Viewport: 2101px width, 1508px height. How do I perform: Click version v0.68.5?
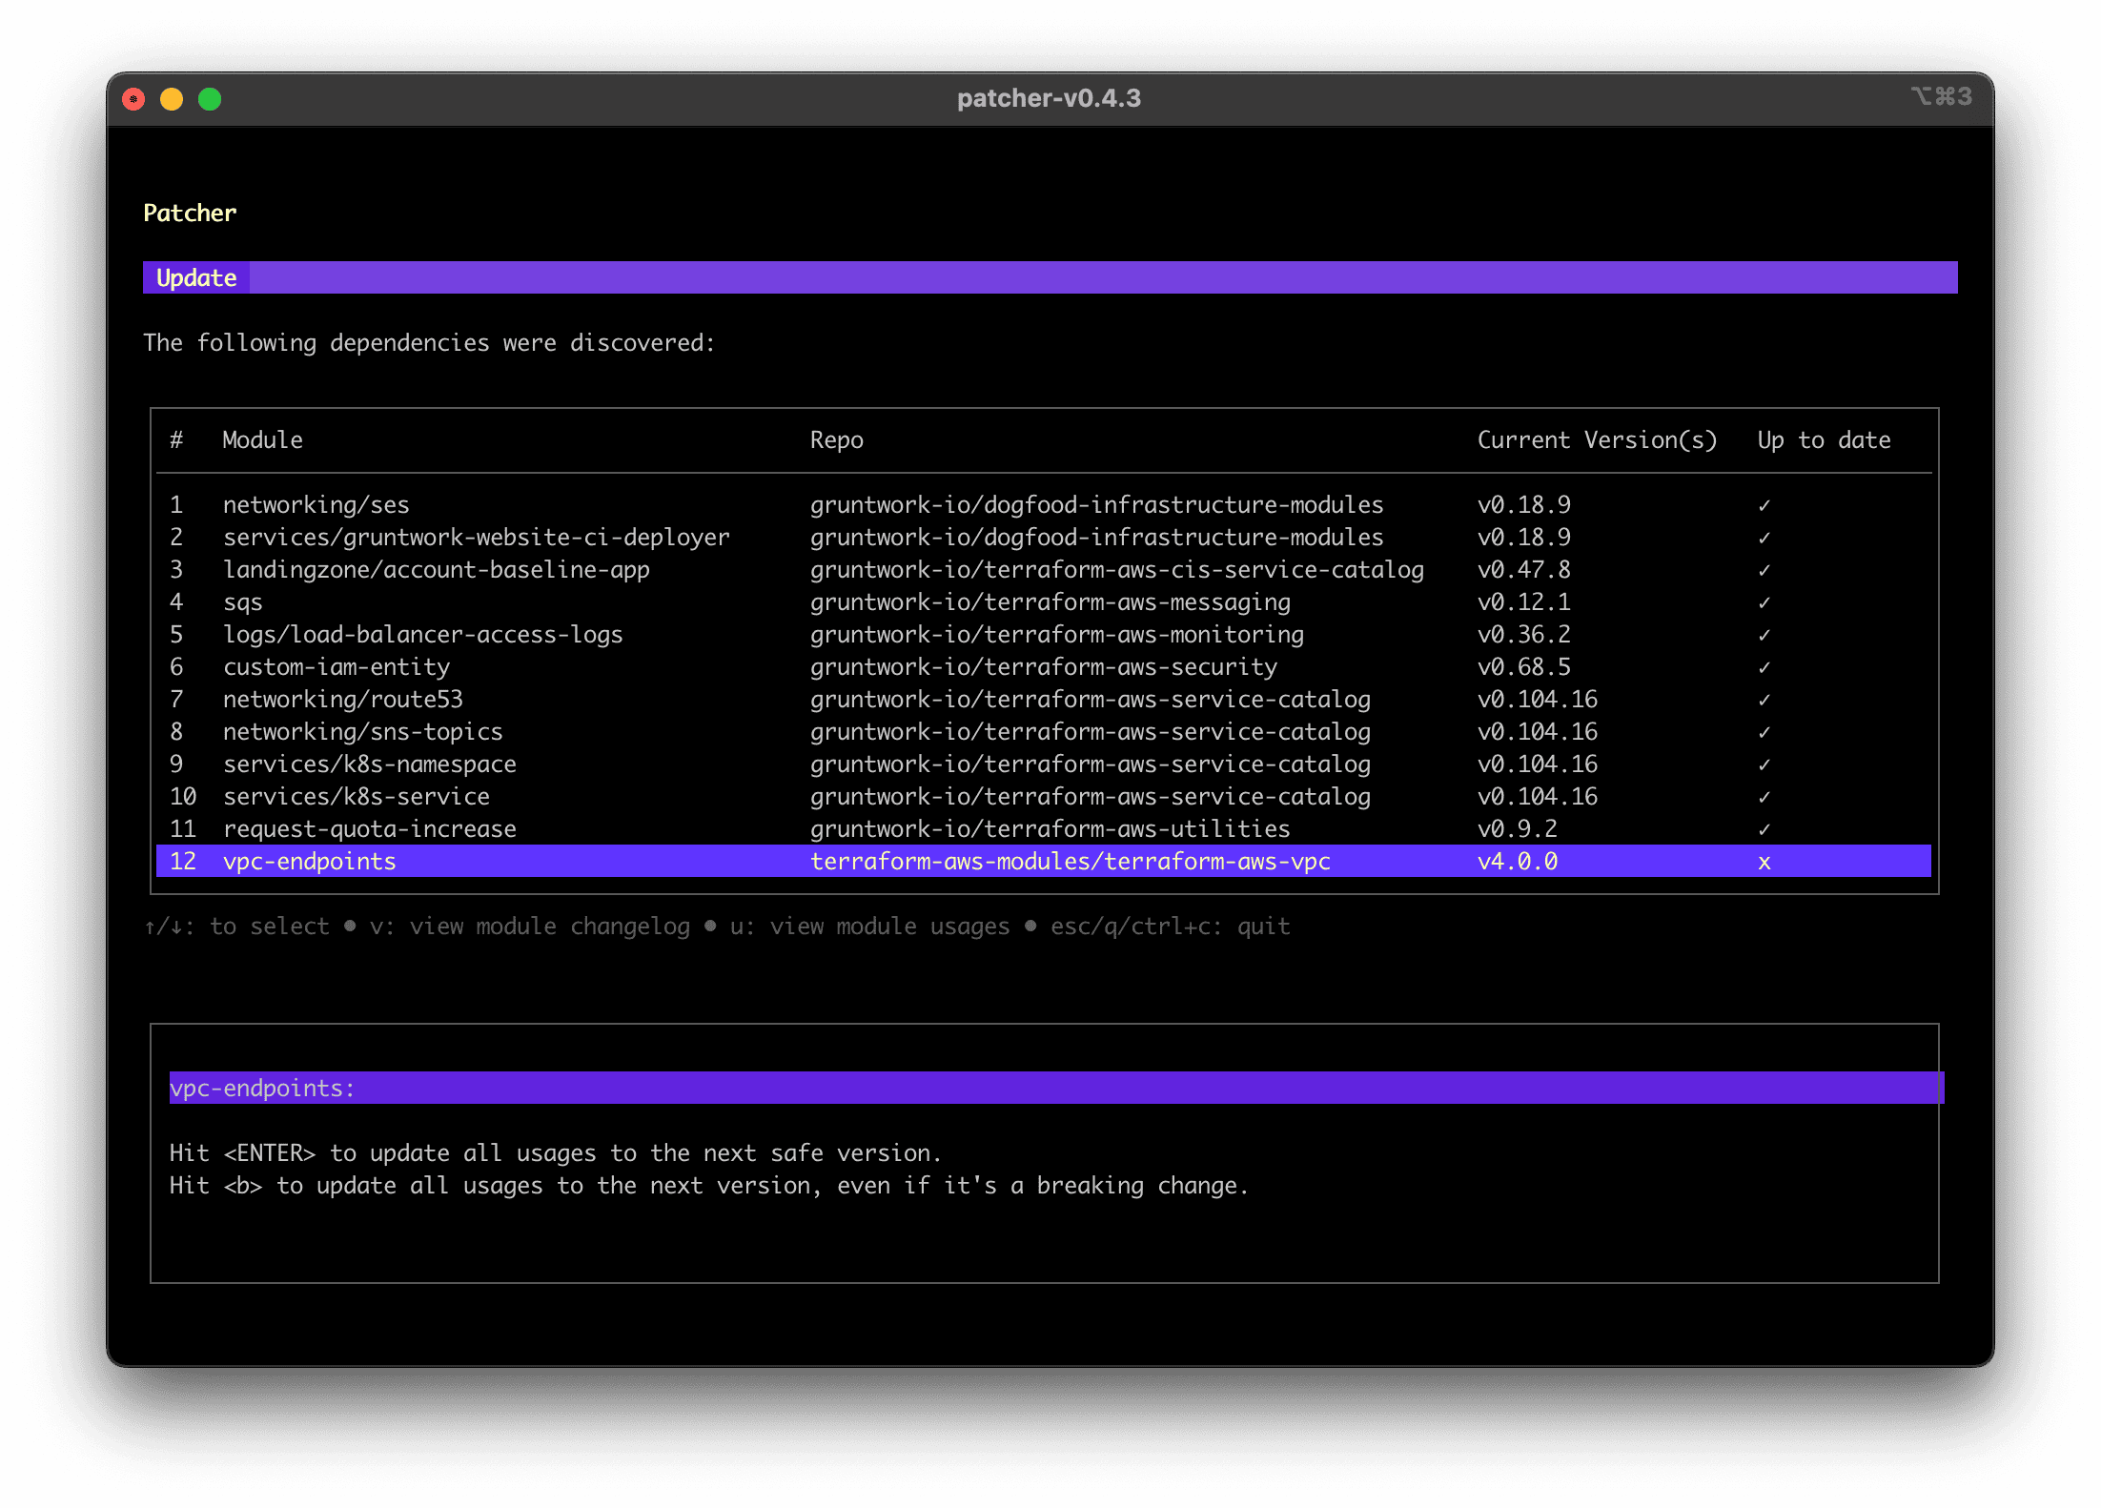[1523, 666]
